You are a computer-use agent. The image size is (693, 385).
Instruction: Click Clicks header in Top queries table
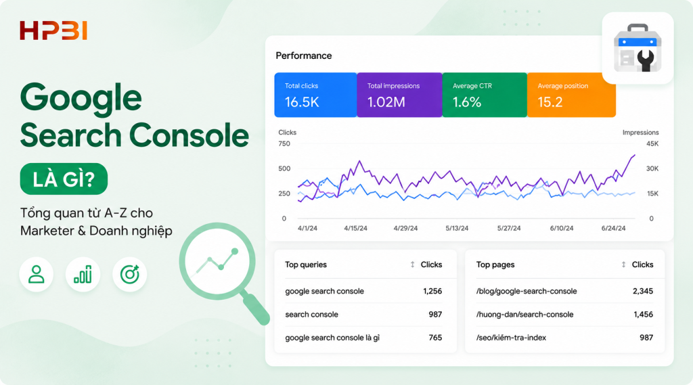pos(431,265)
